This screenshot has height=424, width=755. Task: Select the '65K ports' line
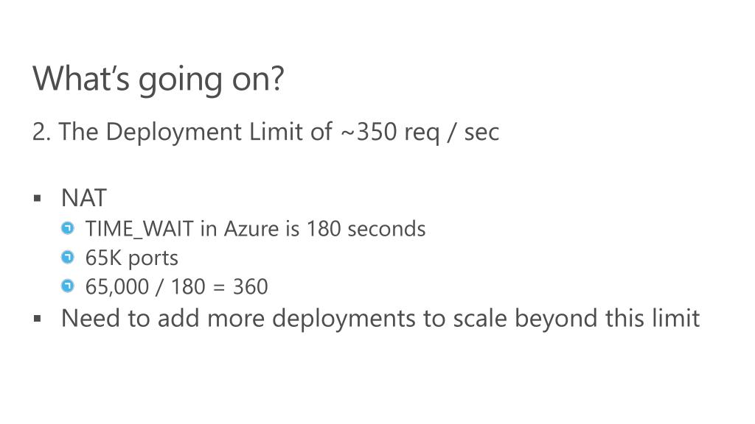pyautogui.click(x=132, y=258)
